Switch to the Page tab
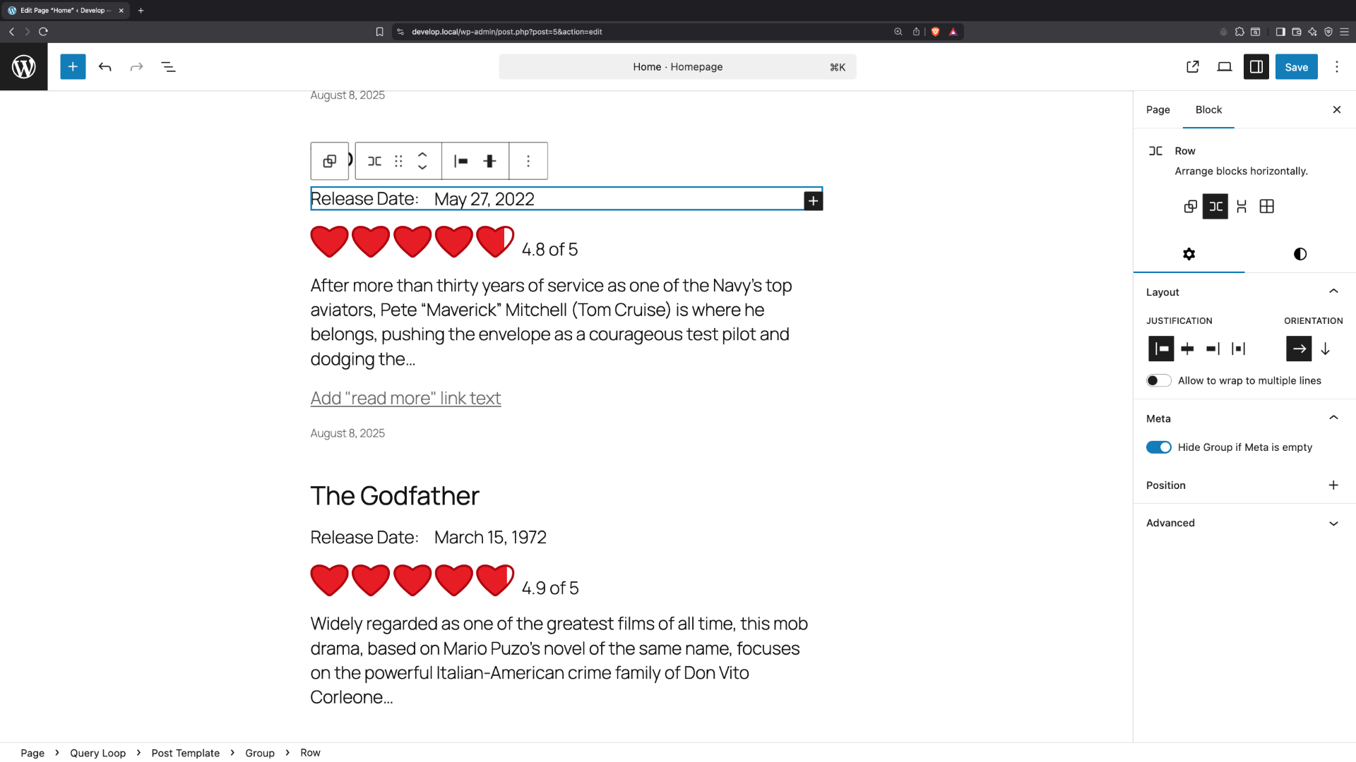The image size is (1356, 762). point(1158,109)
